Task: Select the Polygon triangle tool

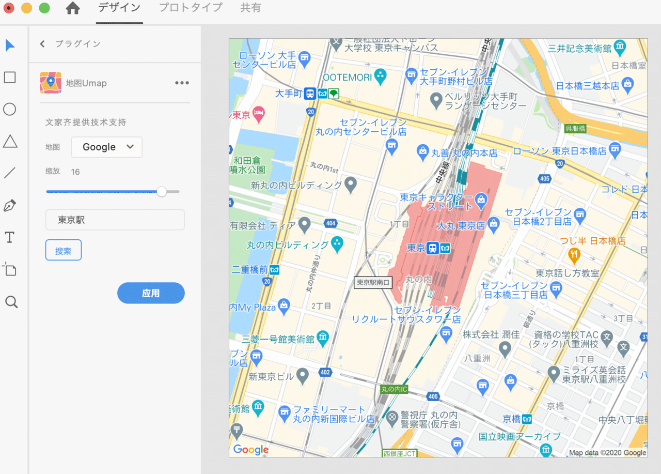Action: 10,141
